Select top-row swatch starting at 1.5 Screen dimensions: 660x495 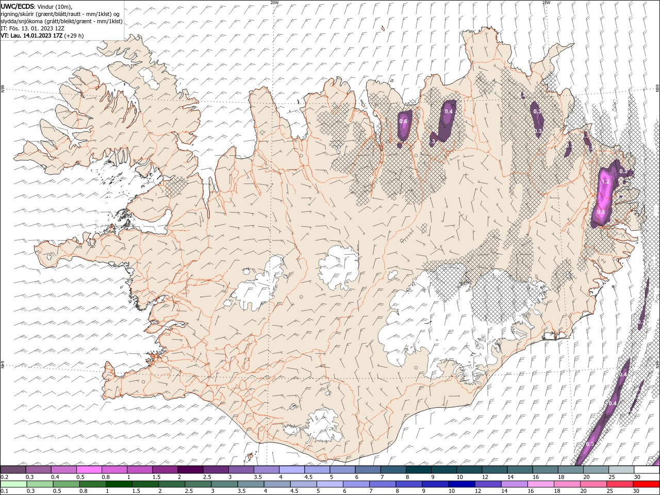coord(164,470)
